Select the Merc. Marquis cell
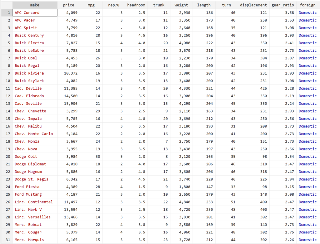 coord(35,240)
